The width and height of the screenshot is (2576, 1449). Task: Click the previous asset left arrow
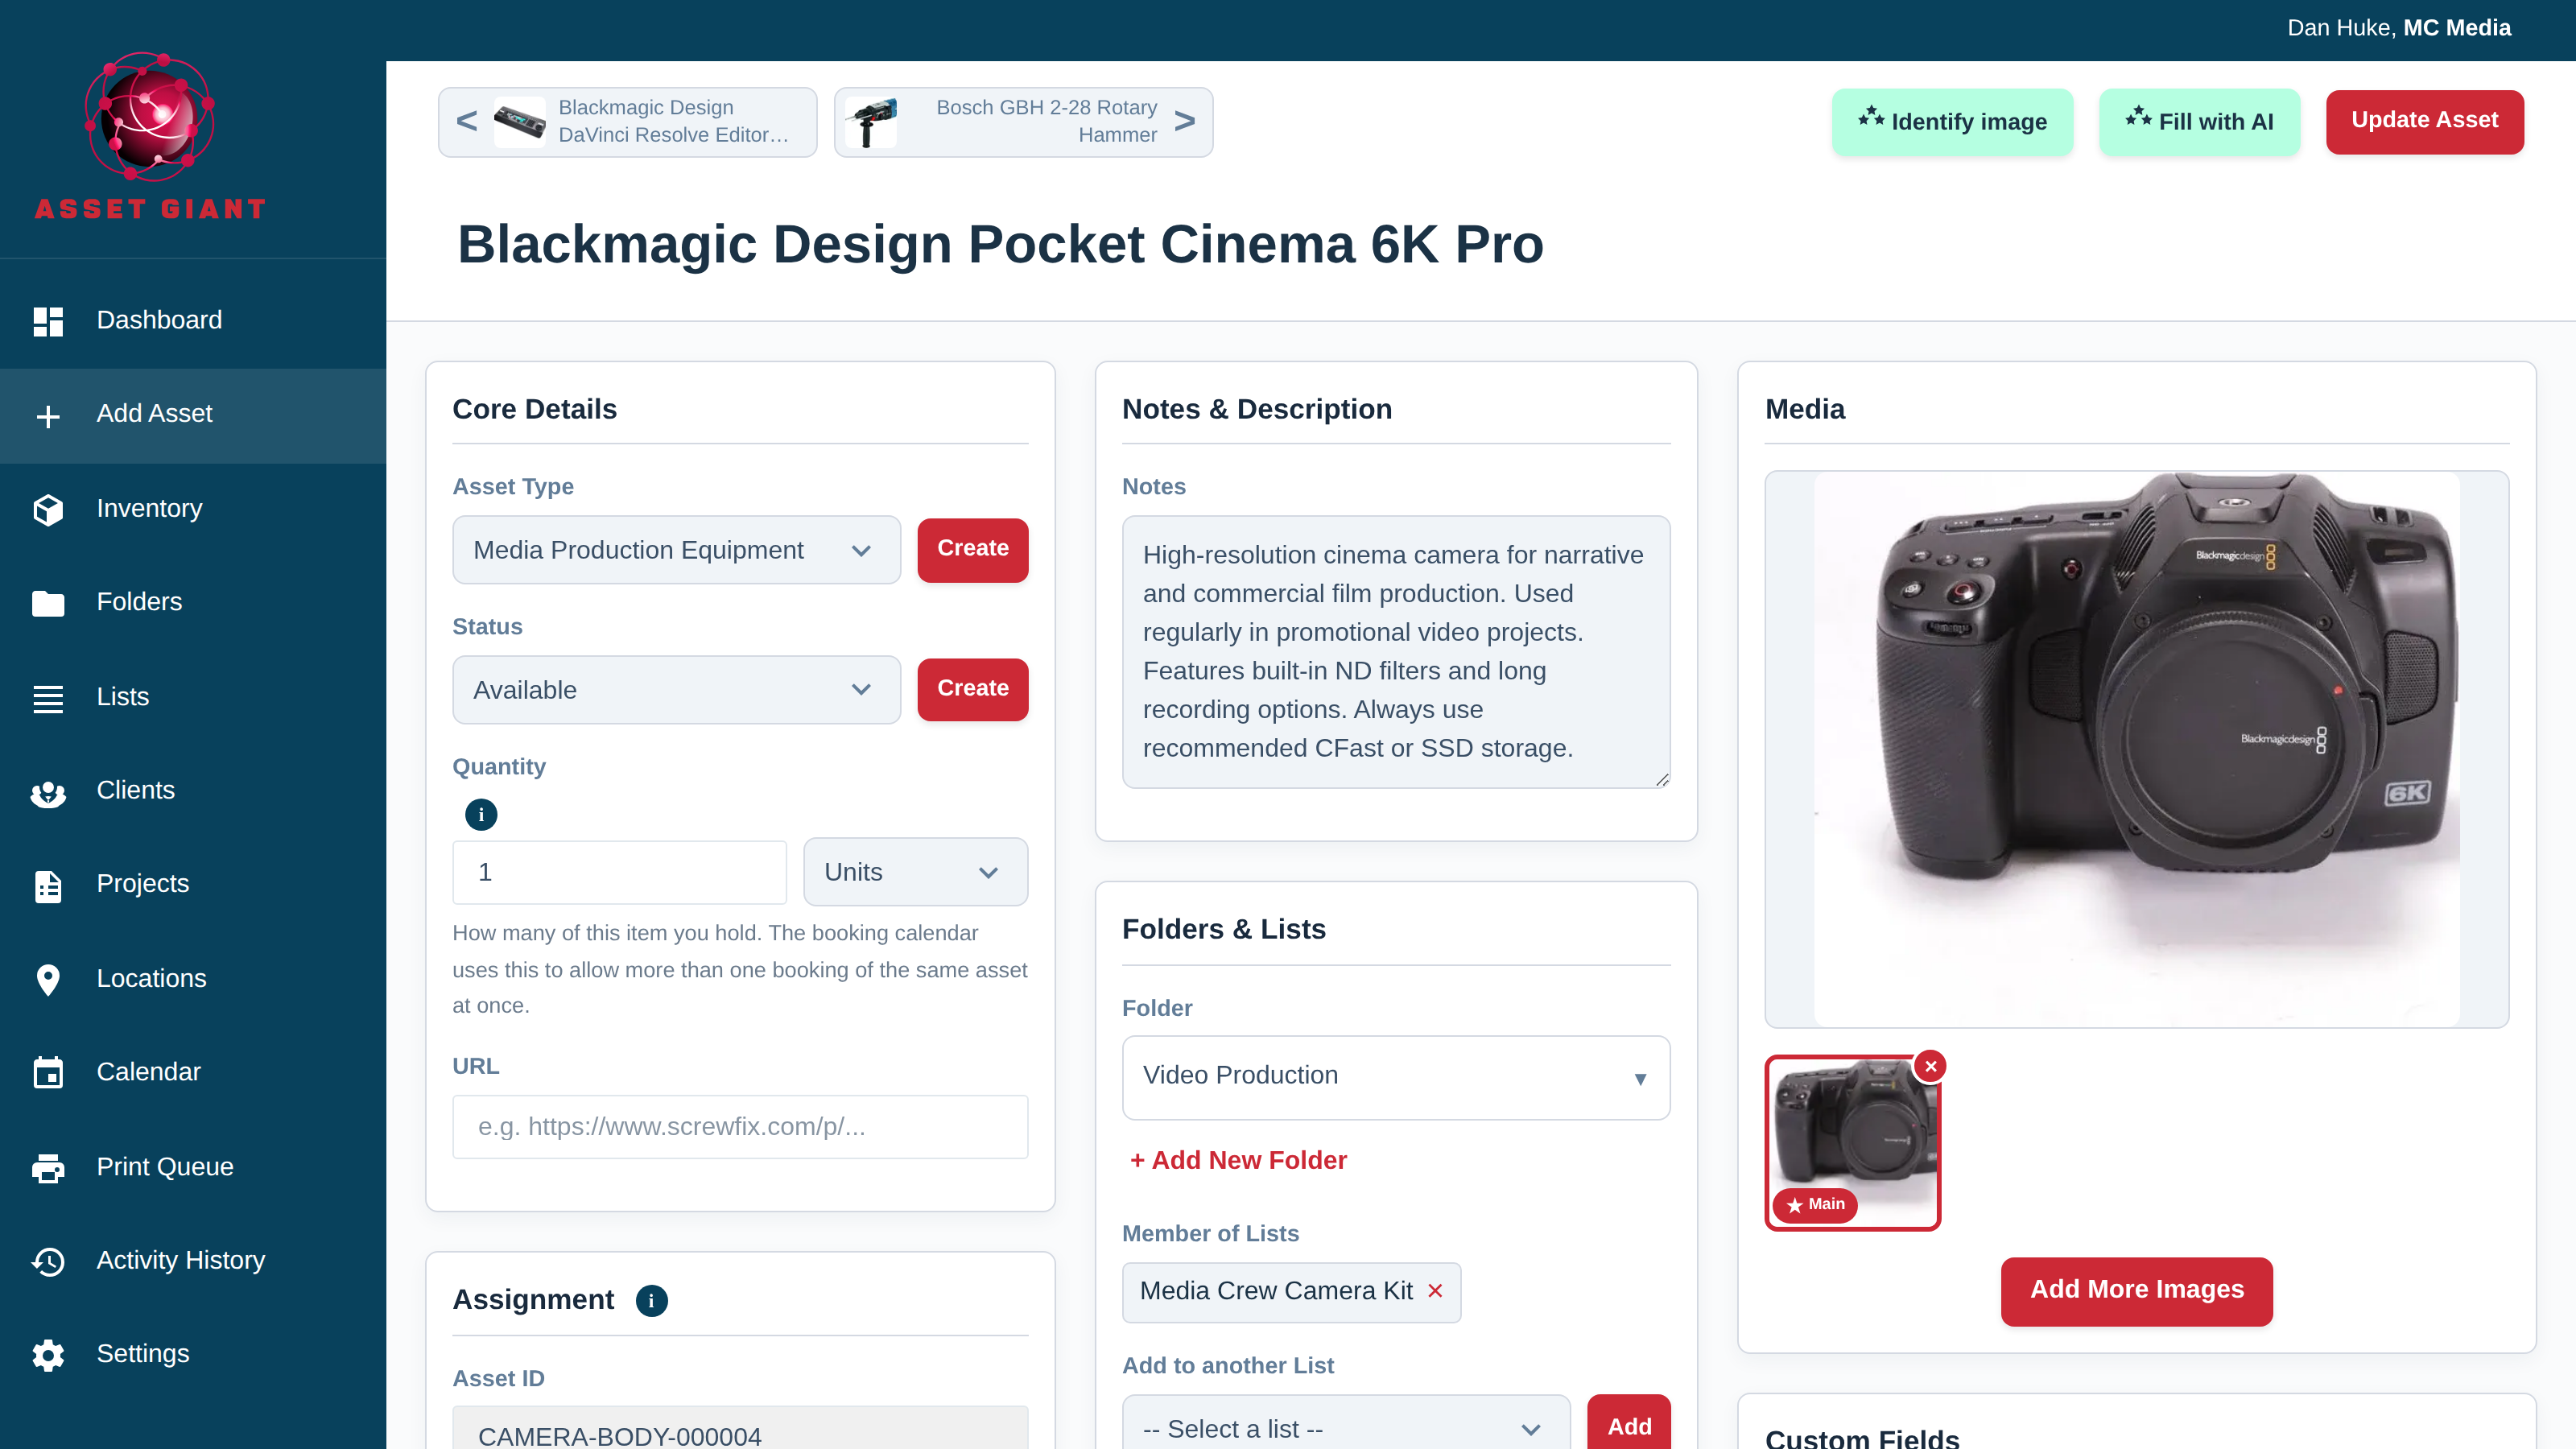click(466, 121)
